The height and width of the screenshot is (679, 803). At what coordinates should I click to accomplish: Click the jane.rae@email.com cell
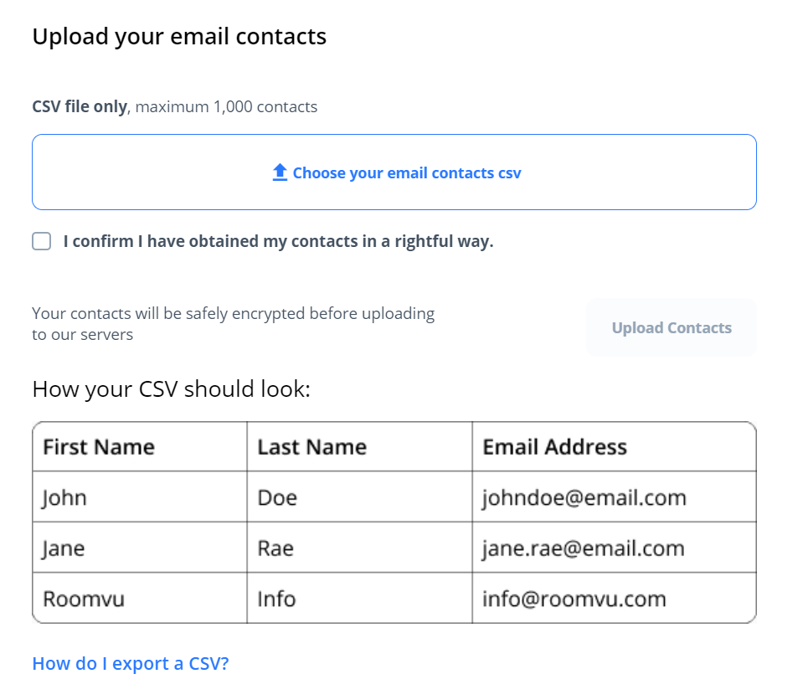[x=583, y=548]
